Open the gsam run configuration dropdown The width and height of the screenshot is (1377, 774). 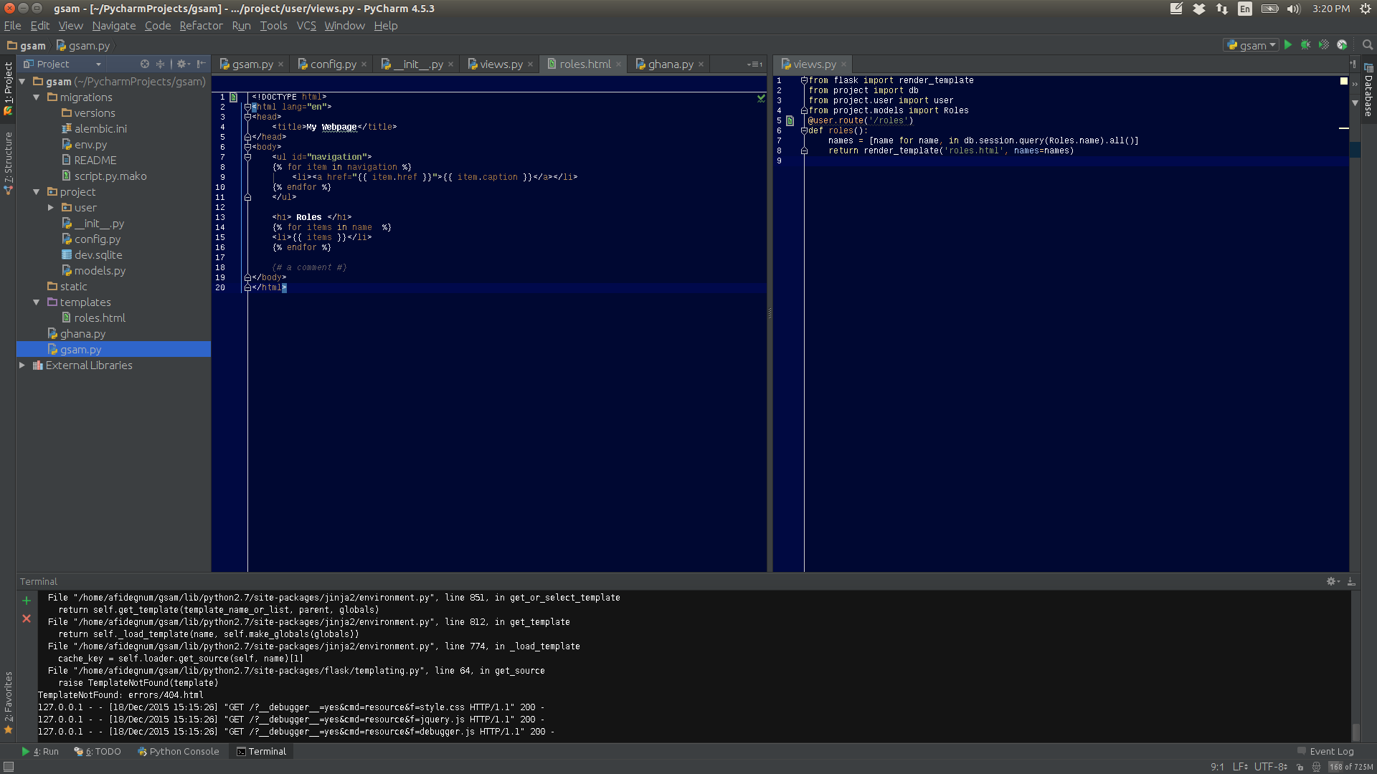click(1251, 45)
